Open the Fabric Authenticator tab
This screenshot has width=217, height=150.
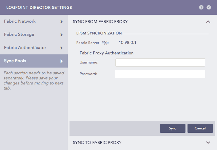coord(34,48)
